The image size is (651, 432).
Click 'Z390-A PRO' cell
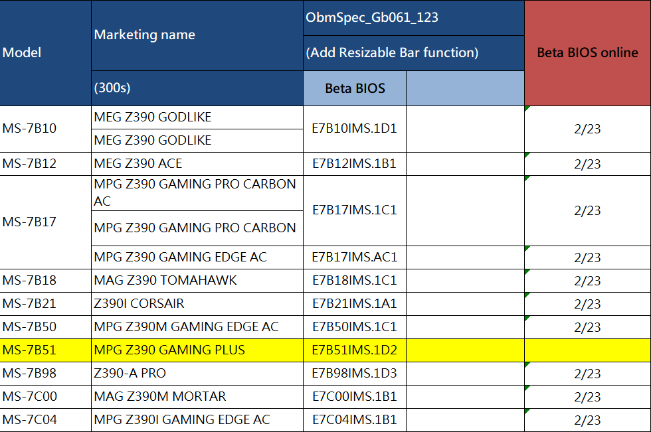click(x=197, y=374)
